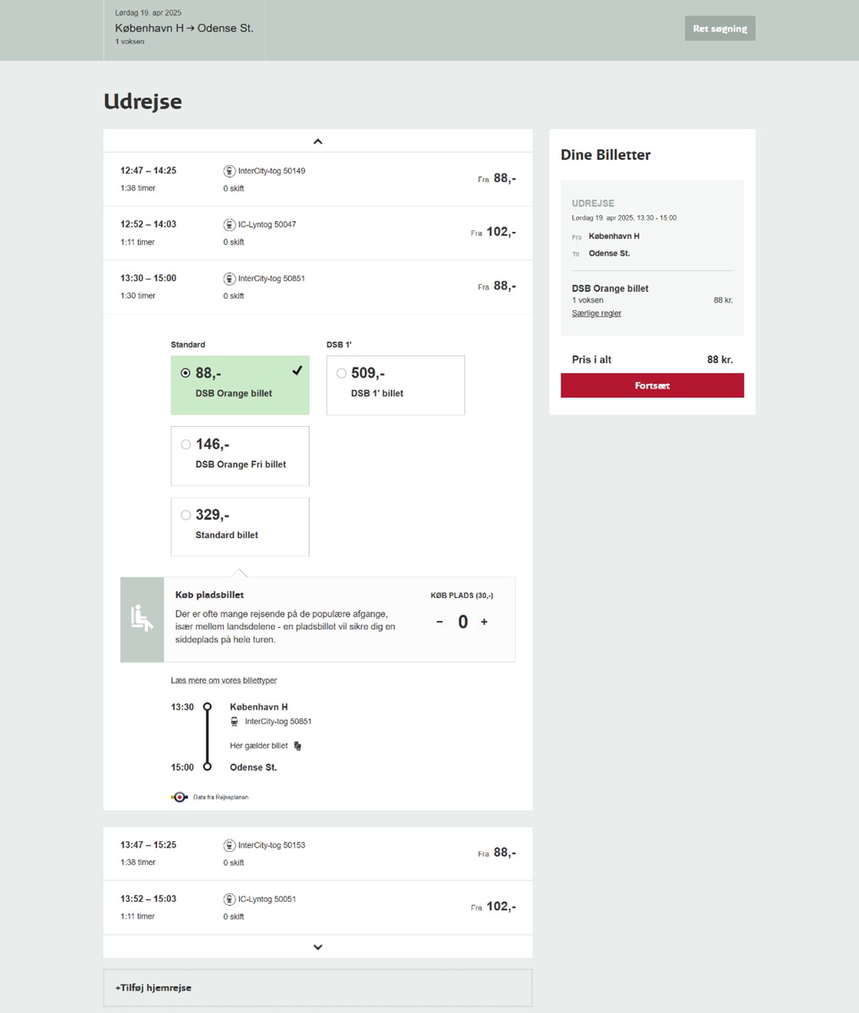Click the 'Lørdag 19. apr 2025' date in header
This screenshot has height=1013, width=859.
point(148,13)
